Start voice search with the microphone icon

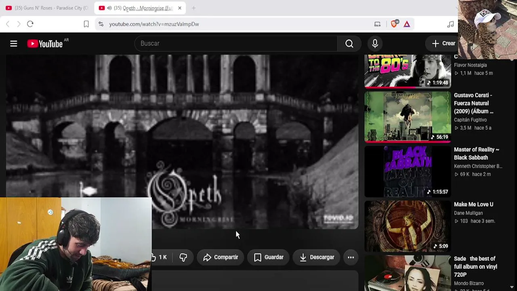click(375, 44)
